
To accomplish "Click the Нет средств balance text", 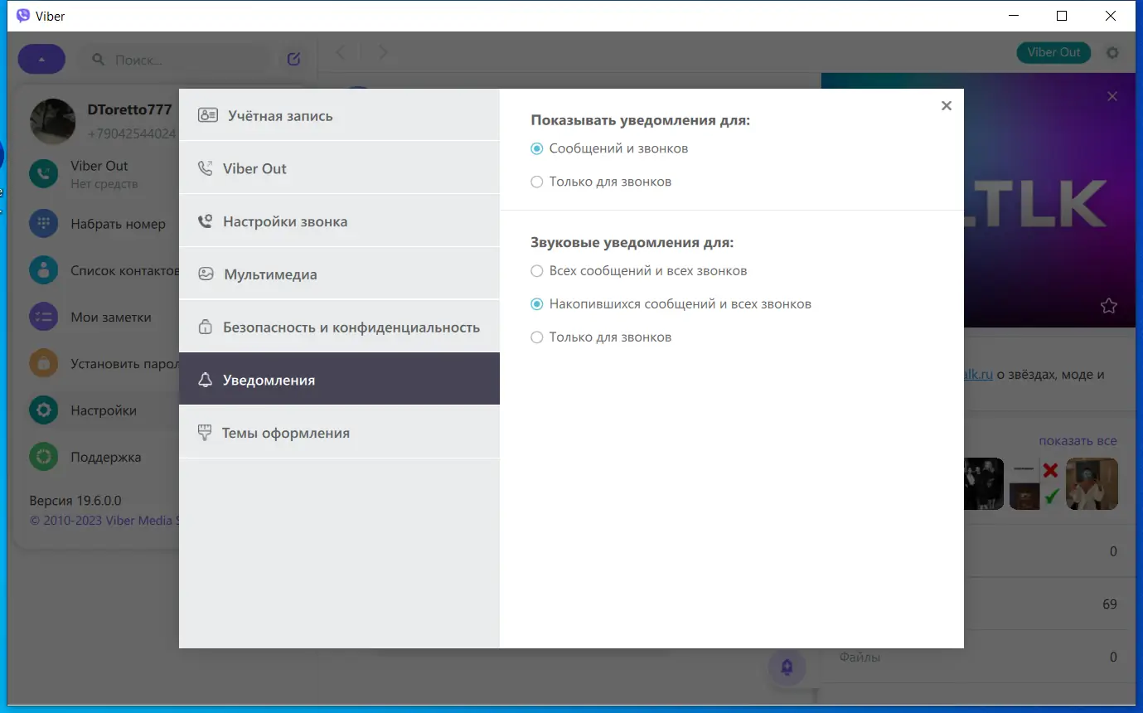I will click(104, 184).
